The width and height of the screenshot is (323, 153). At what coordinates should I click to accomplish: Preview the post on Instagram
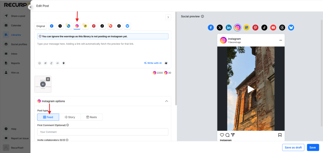238,27
